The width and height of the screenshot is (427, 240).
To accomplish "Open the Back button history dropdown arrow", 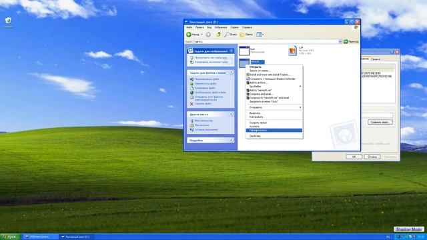I will (x=201, y=35).
